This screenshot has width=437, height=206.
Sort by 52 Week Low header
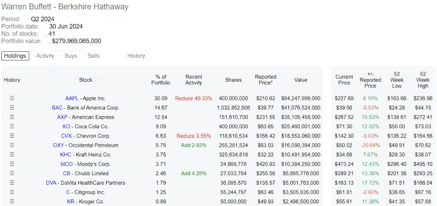click(x=397, y=80)
